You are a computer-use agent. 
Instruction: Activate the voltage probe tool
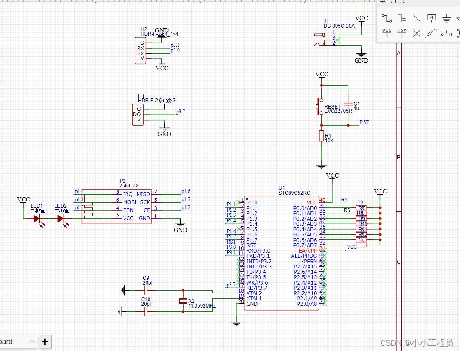tap(431, 33)
